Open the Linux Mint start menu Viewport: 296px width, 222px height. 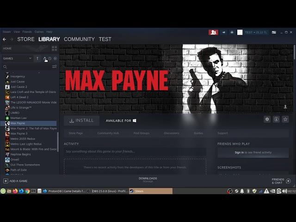click(x=3, y=191)
